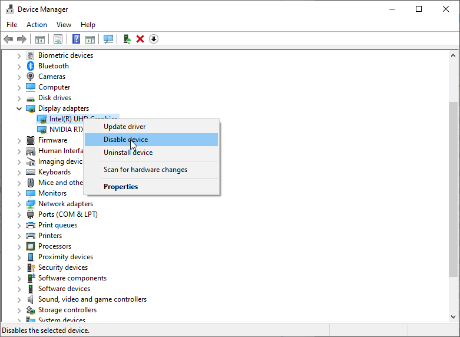This screenshot has height=337, width=460.
Task: Expand the Network adapters category
Action: pyautogui.click(x=19, y=204)
